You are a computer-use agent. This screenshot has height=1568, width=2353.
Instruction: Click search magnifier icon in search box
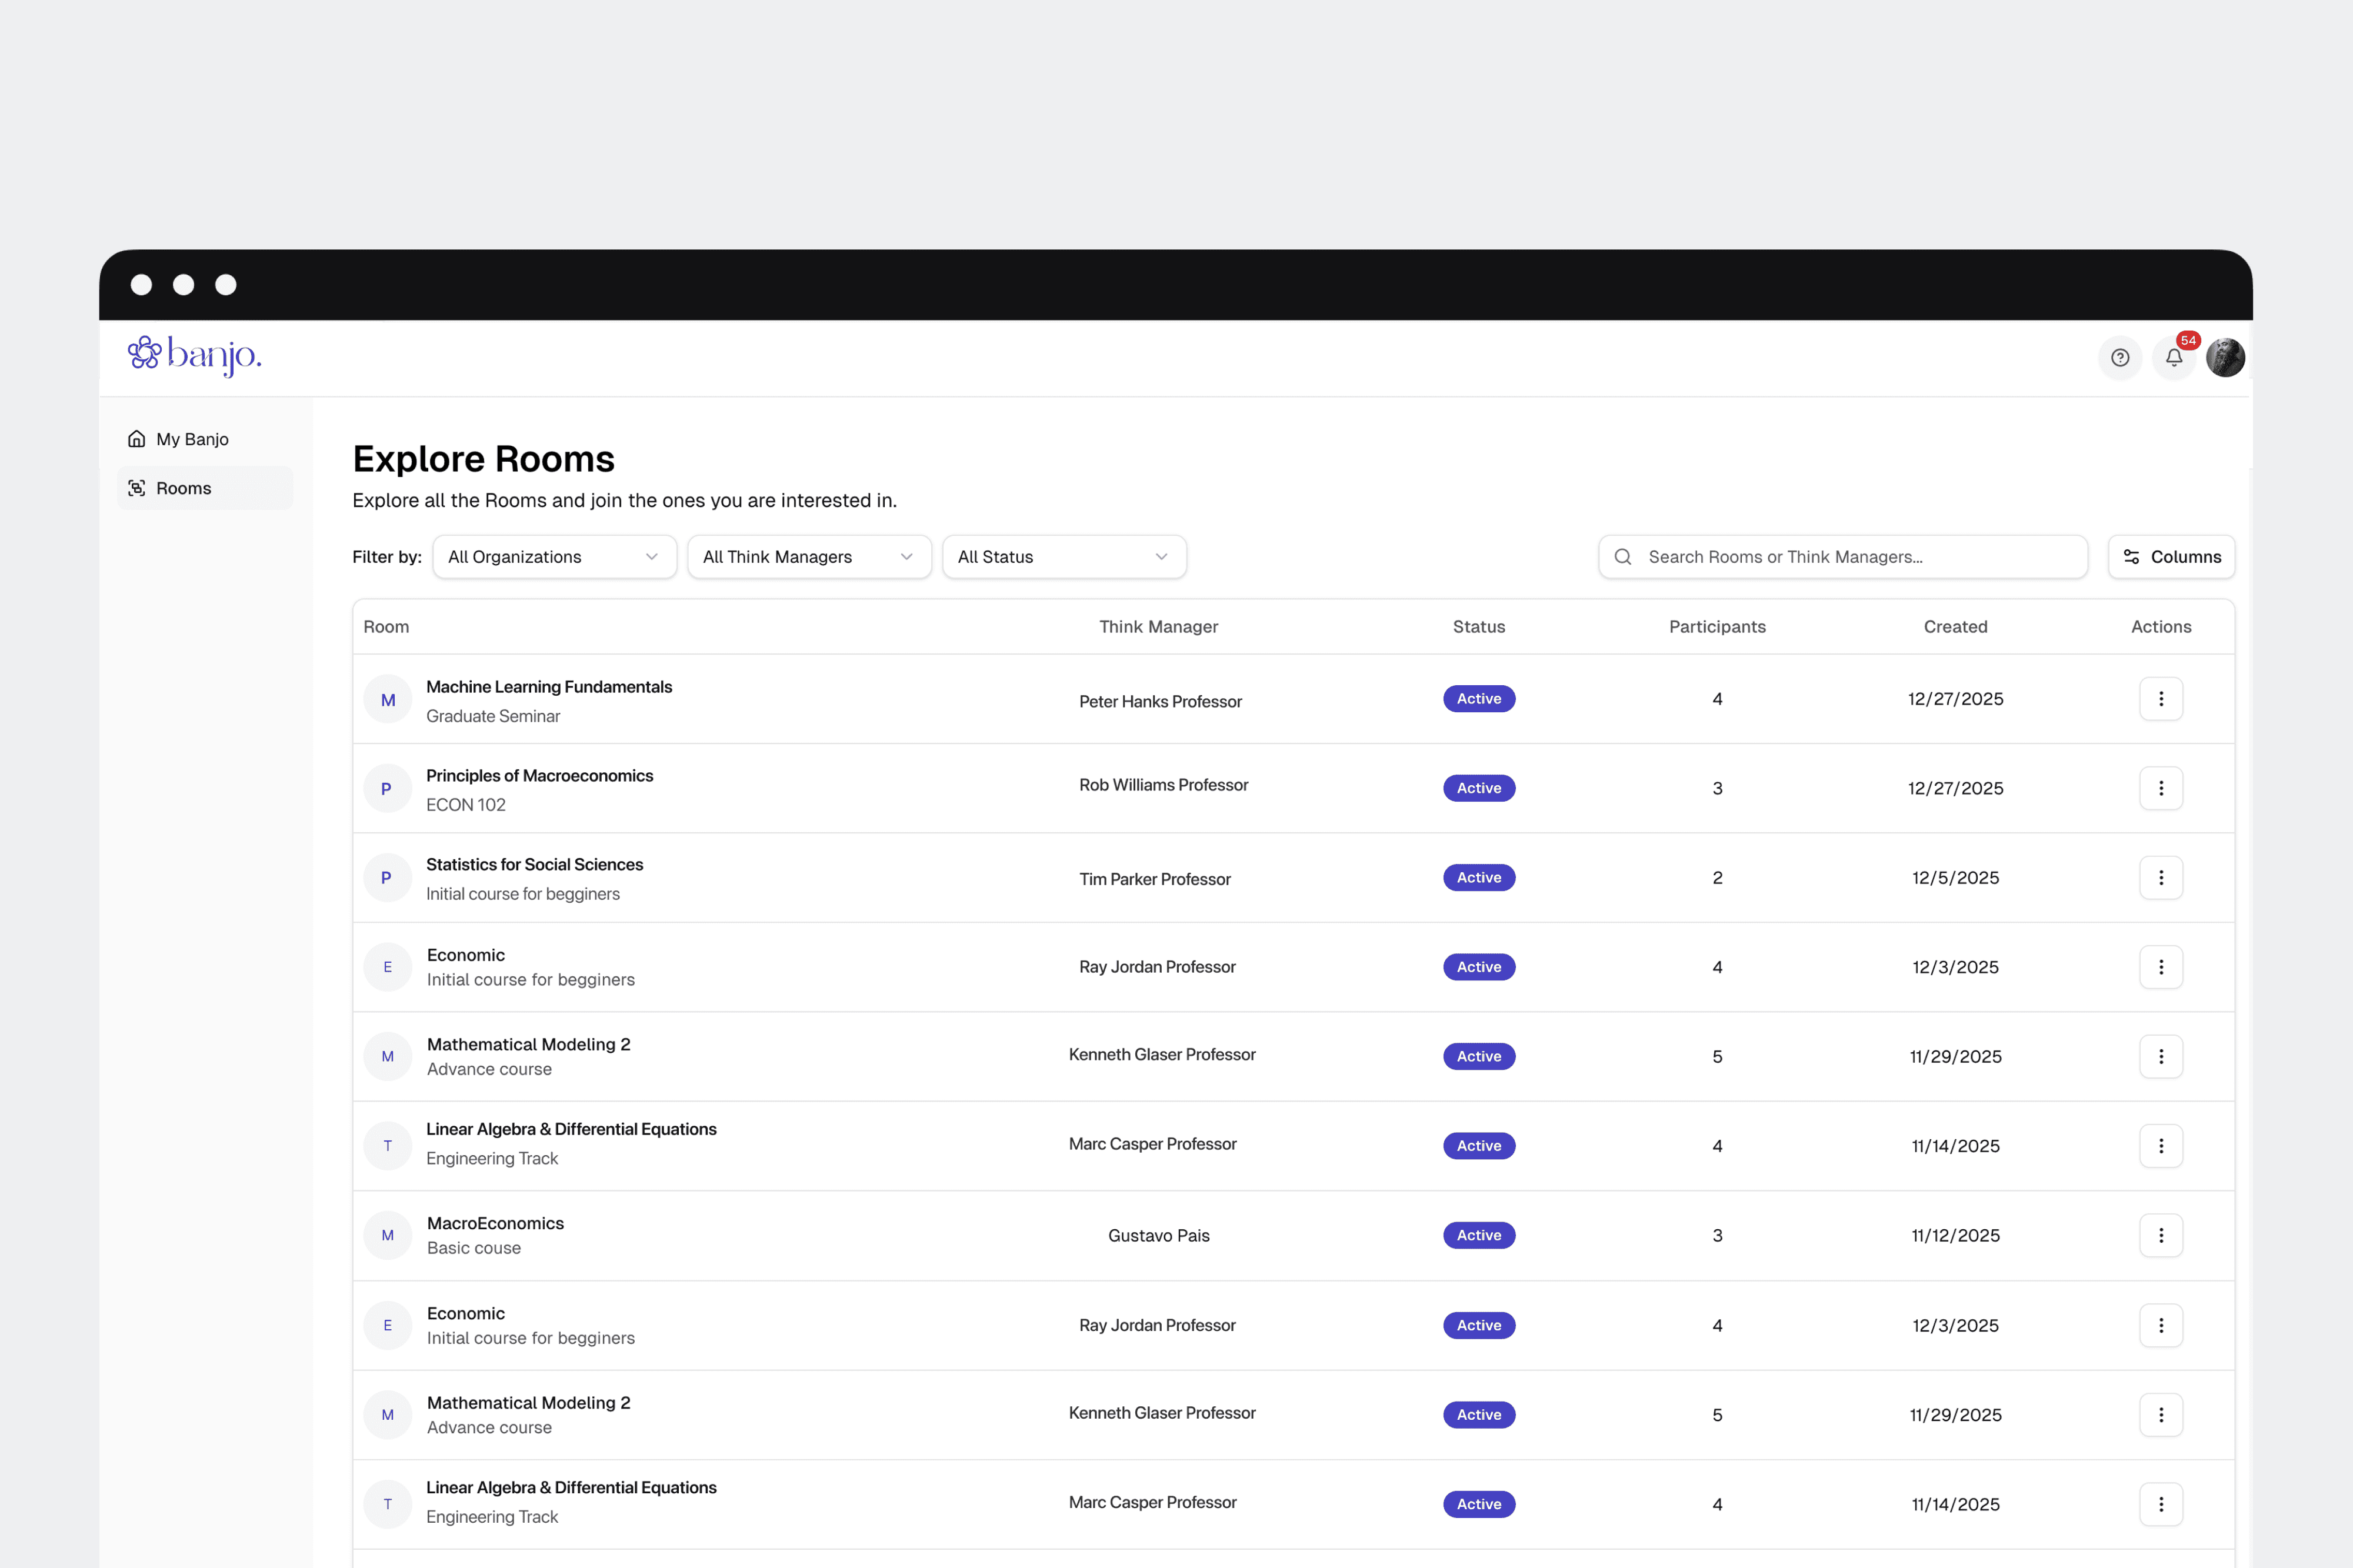[x=1623, y=557]
